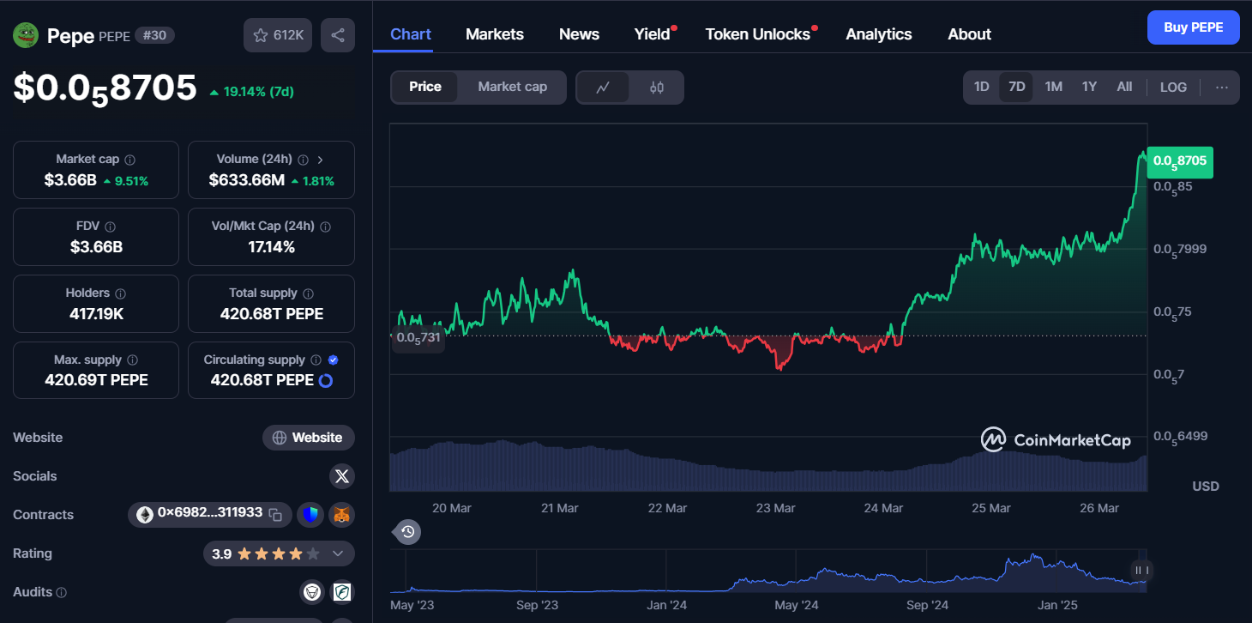Image resolution: width=1252 pixels, height=623 pixels.
Task: Open the About tab
Action: pyautogui.click(x=969, y=34)
